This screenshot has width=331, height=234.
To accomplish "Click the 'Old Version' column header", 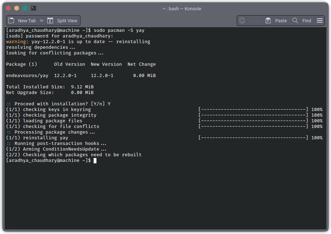I will [x=70, y=64].
